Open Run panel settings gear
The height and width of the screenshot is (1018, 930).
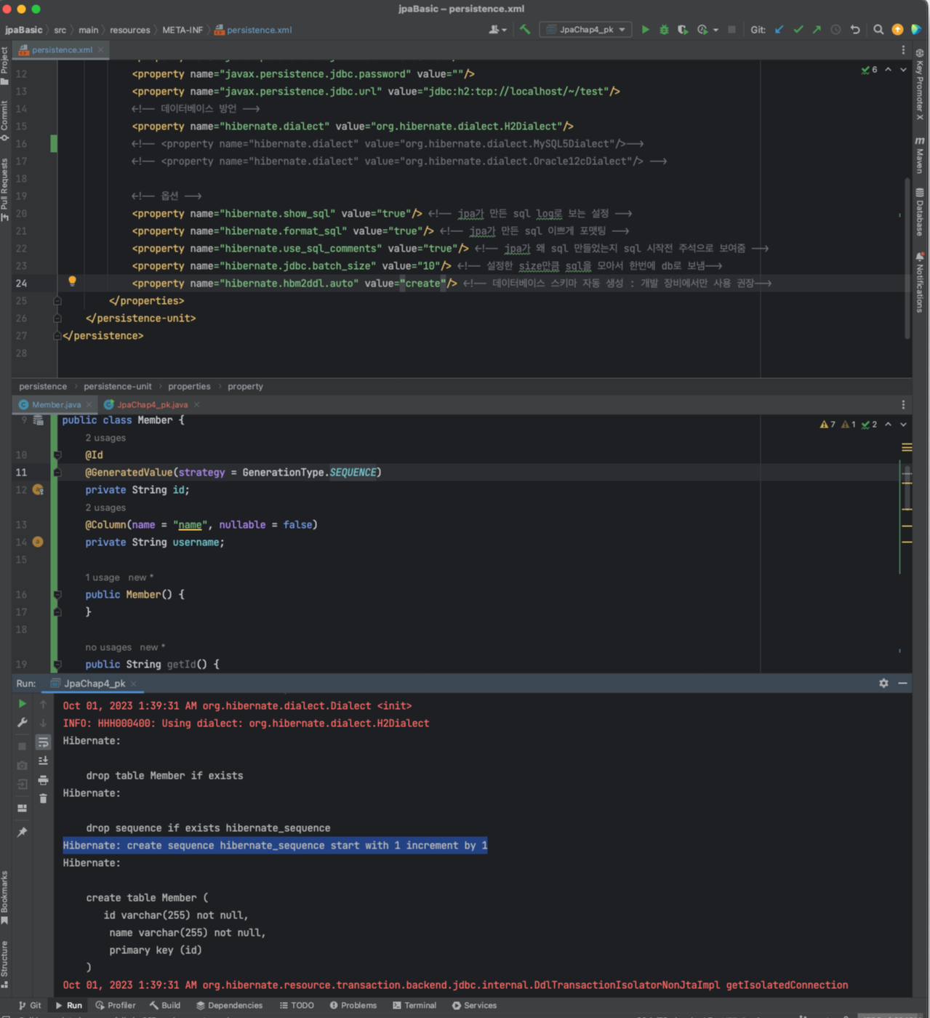click(x=883, y=684)
